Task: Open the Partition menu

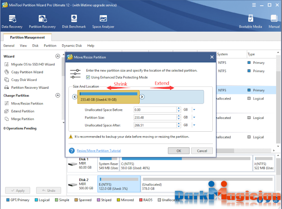Action: 50,46
